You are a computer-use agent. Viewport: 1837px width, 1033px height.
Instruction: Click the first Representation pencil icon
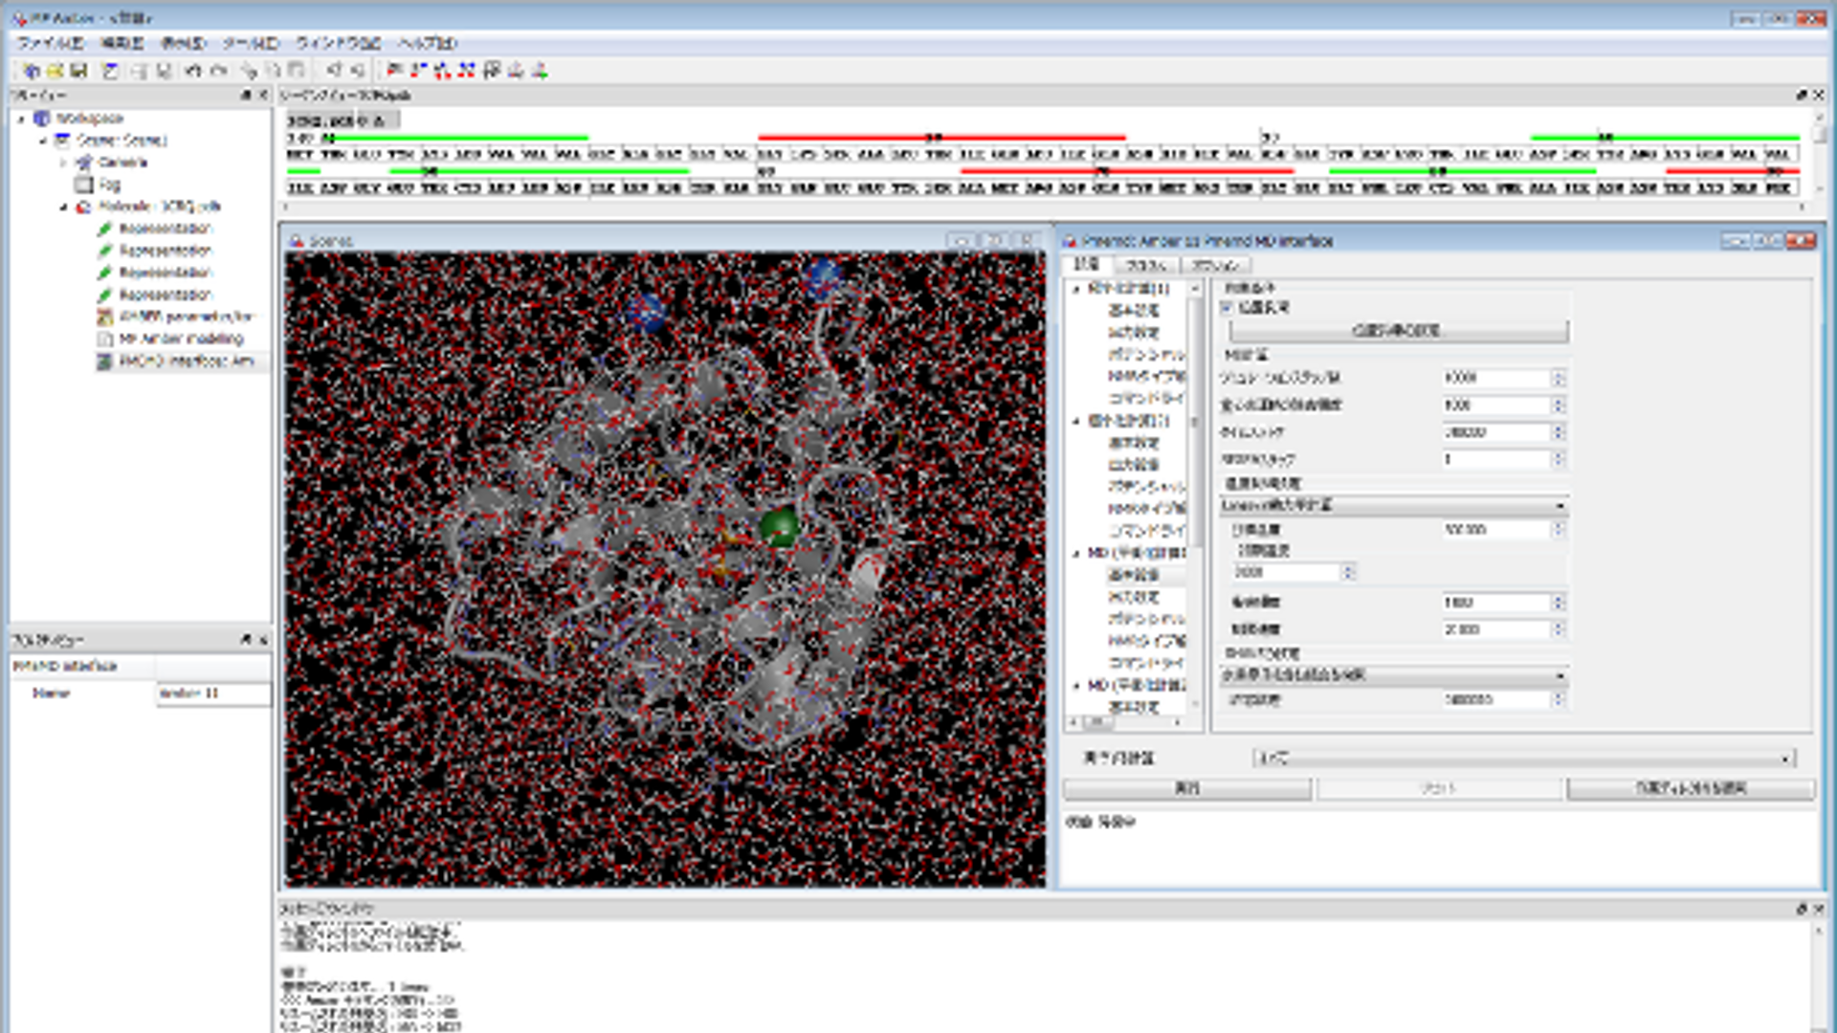coord(105,229)
